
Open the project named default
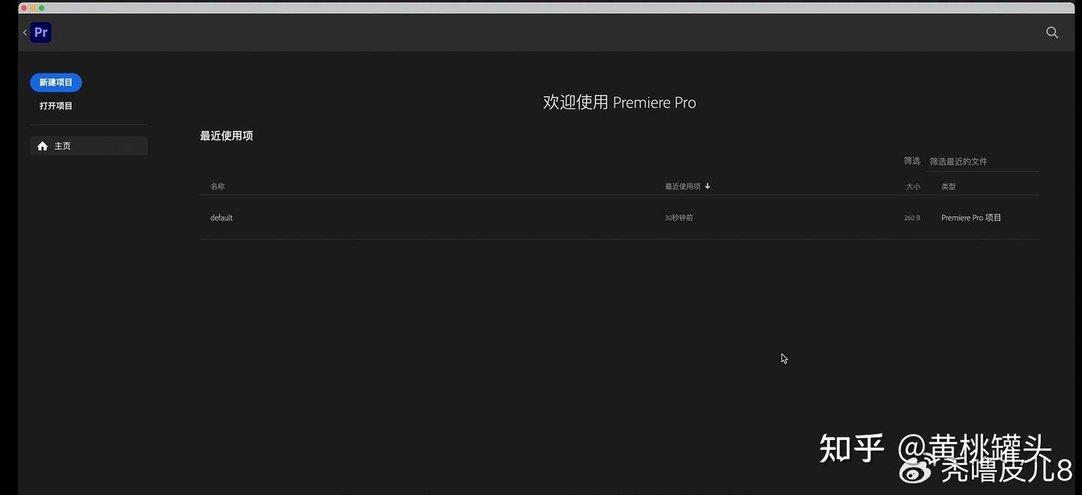pyautogui.click(x=221, y=217)
